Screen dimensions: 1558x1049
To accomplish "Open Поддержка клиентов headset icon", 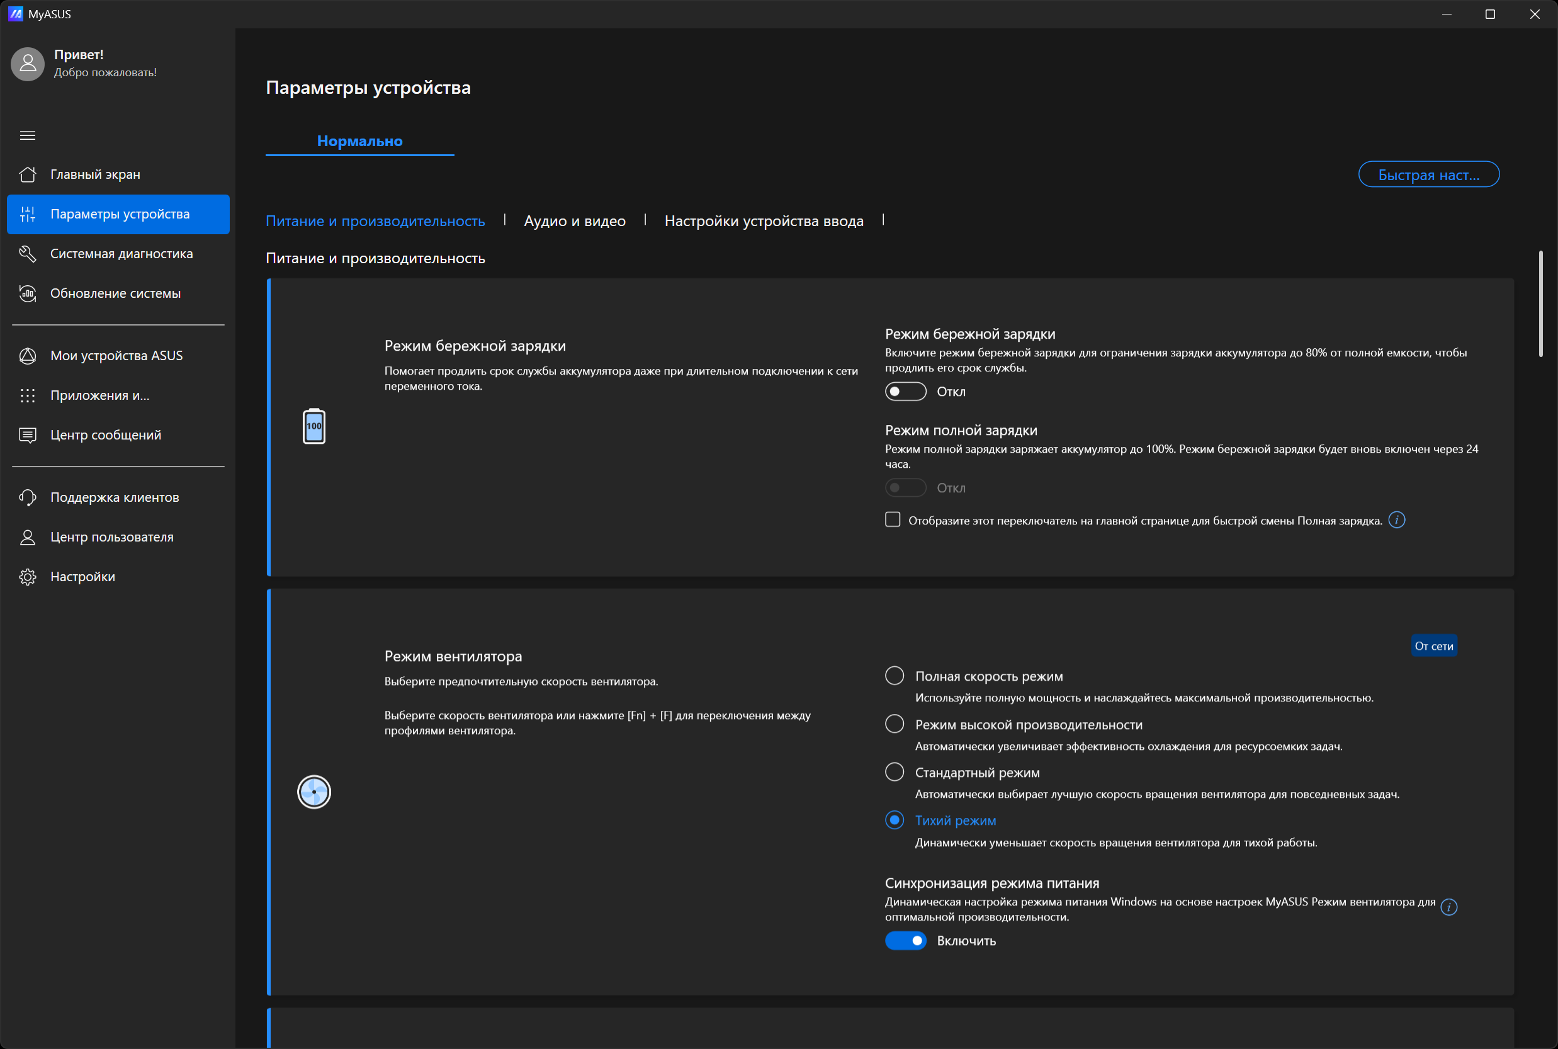I will coord(28,497).
